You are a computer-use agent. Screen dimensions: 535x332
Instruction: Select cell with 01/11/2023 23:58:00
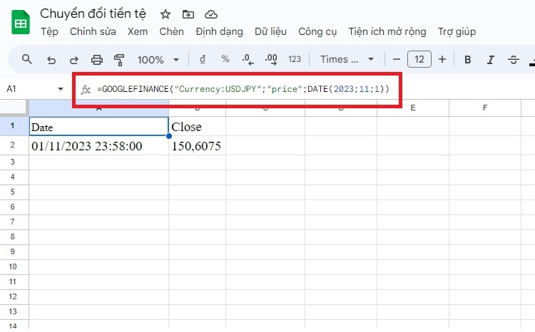[99, 146]
